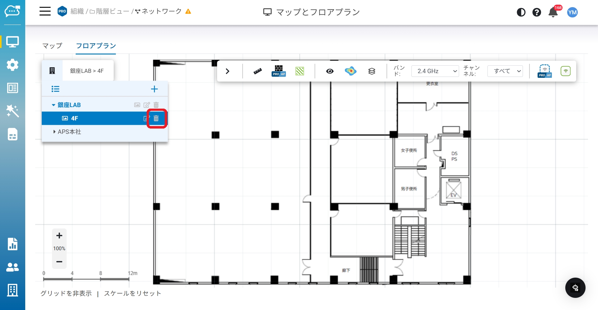Screen dimensions: 598x310
Task: Click the green hatched area icon
Action: 300,71
